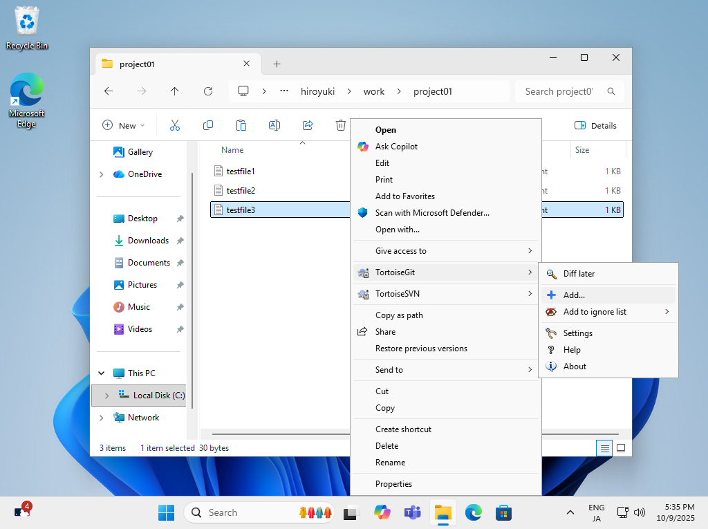Switch to large thumbnails view toggle
The image size is (708, 529).
tap(621, 448)
